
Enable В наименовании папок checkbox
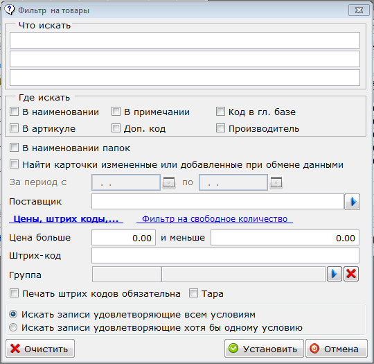pos(14,148)
